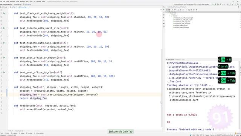Screen dimensions: 241x136
Task: Sort test results alphabetically
Action: coord(172,10)
